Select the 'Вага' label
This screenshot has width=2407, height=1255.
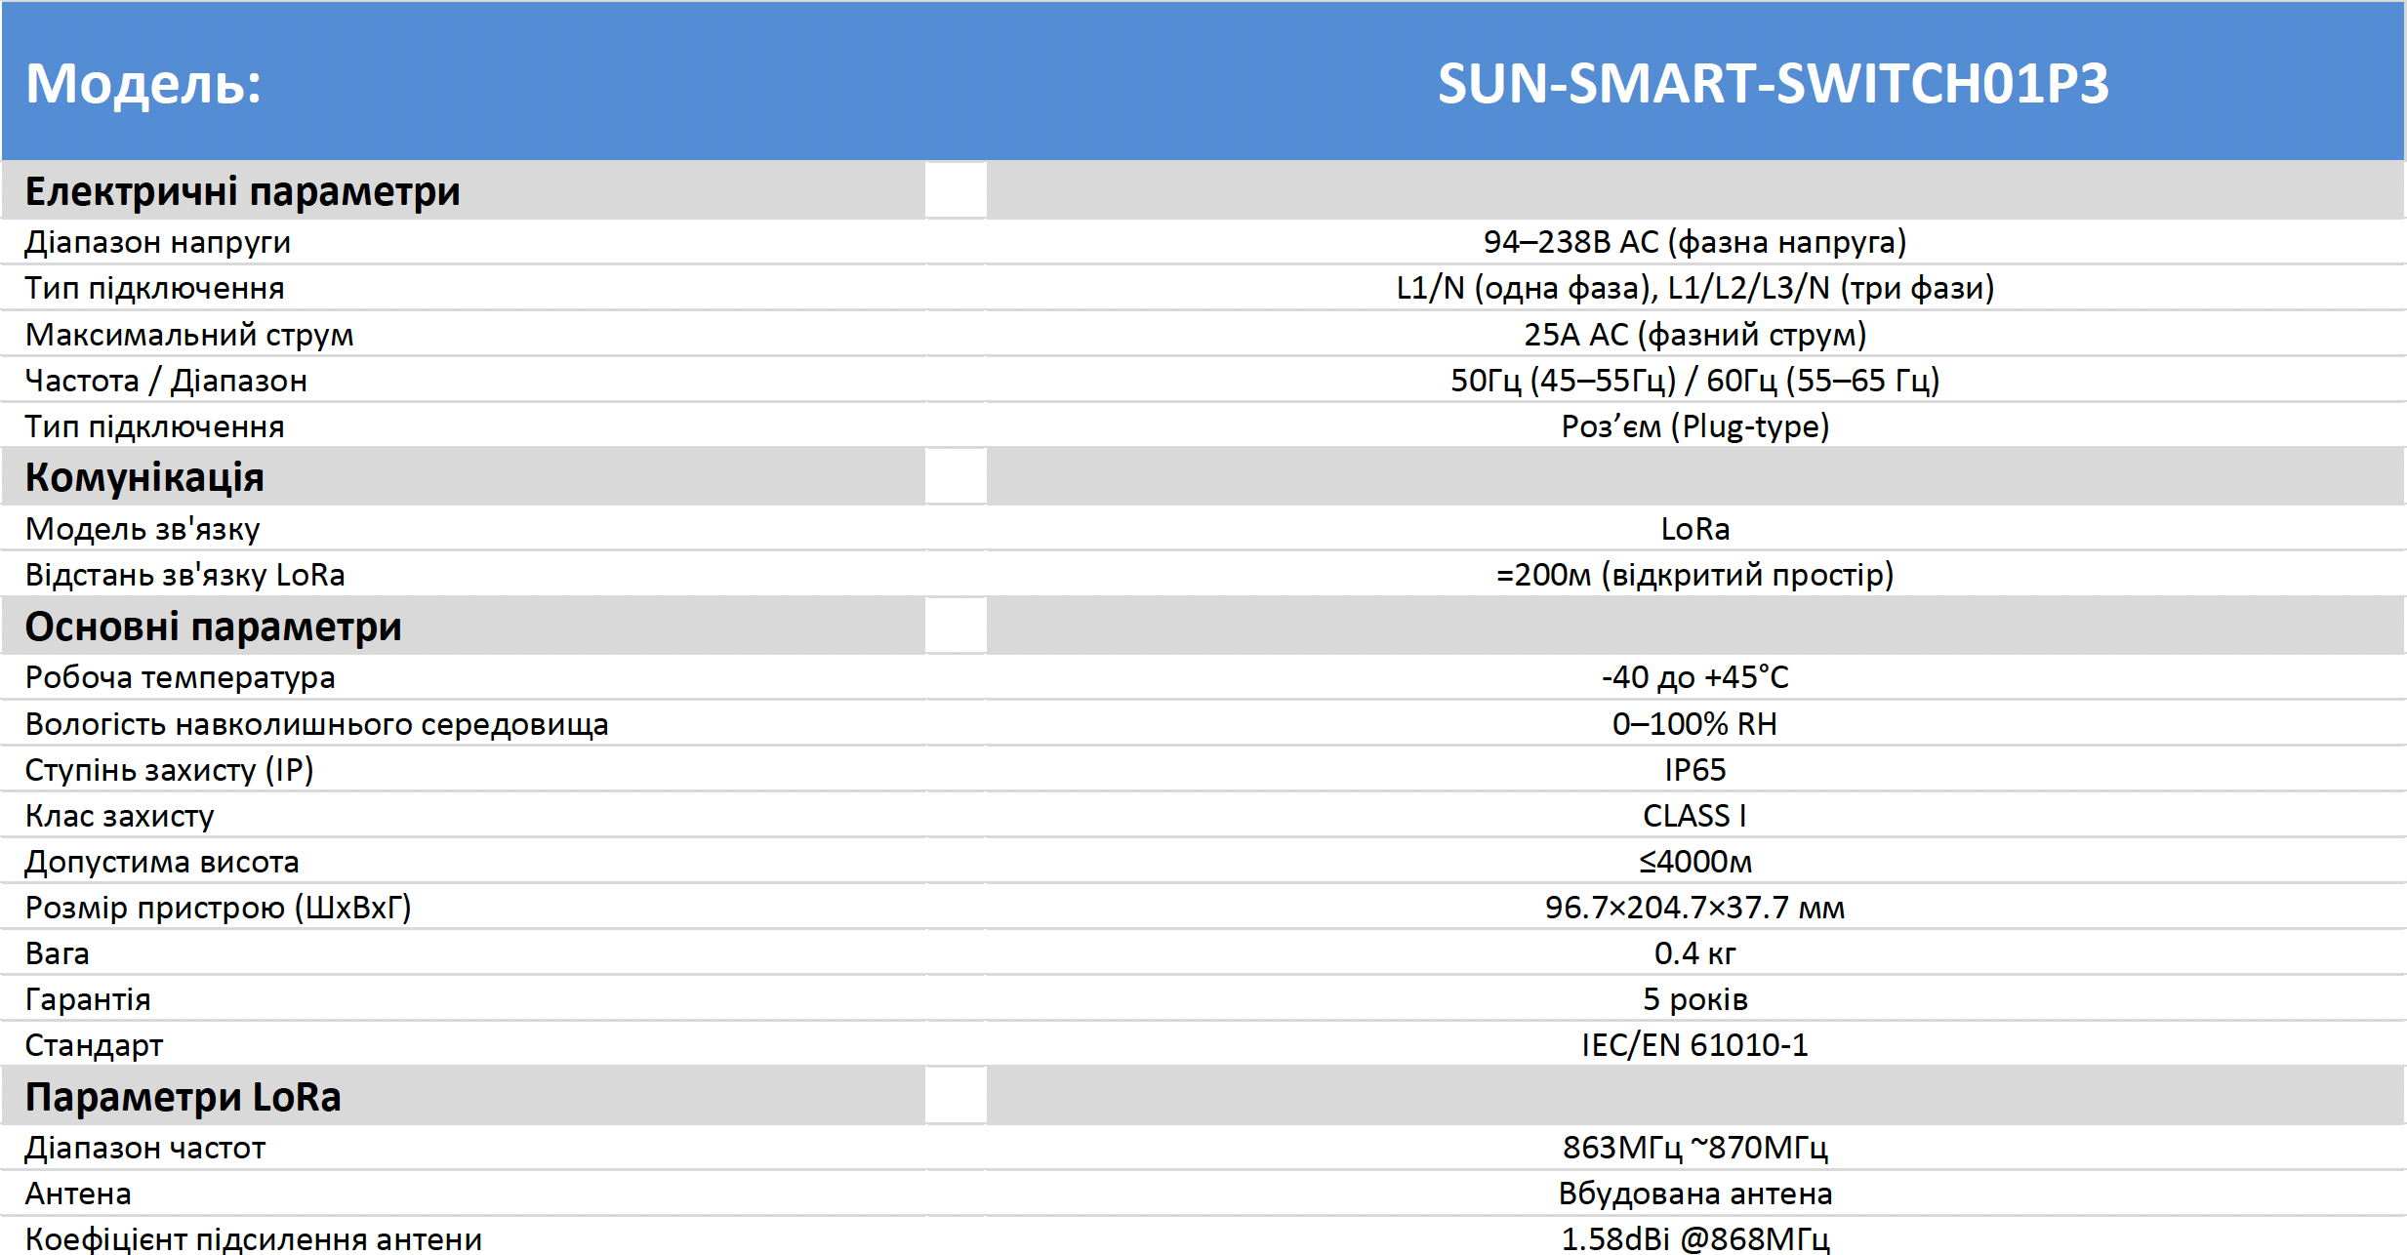(57, 953)
